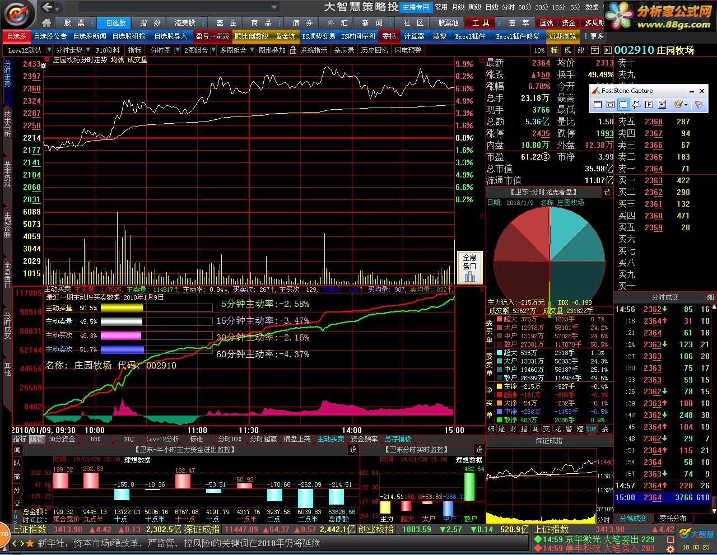FastStone: capture full screen icon
Viewport: 717px width, 555px height.
tap(649, 105)
